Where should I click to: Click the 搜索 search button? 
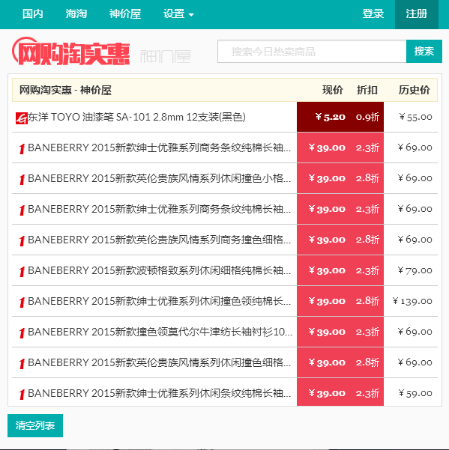pos(424,52)
